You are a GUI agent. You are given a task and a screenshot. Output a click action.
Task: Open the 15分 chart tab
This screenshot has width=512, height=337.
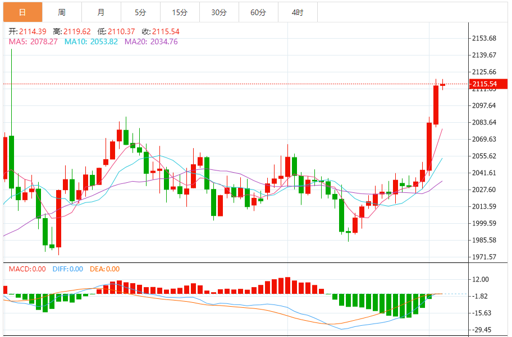pyautogui.click(x=180, y=12)
